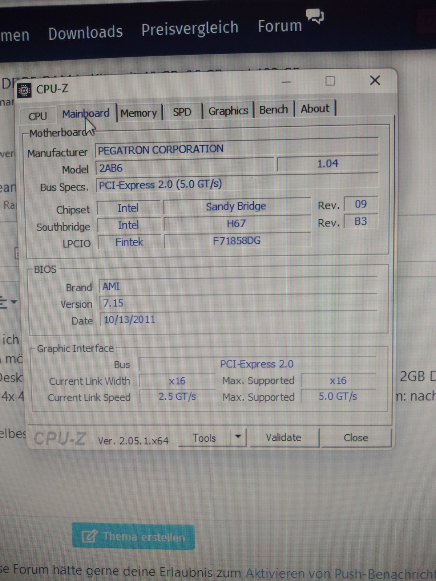Click the southbridge Rev. B3 value
The height and width of the screenshot is (581, 436).
pyautogui.click(x=361, y=221)
